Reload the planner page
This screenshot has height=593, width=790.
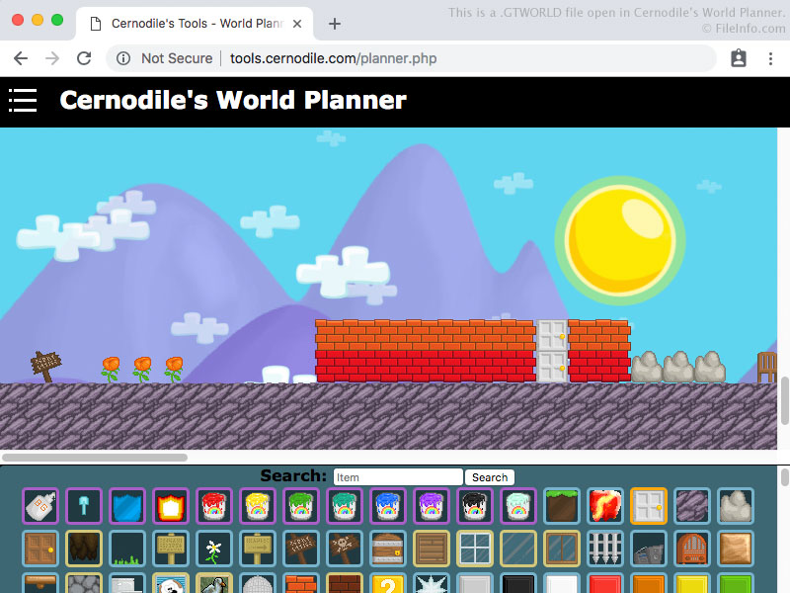(x=84, y=58)
